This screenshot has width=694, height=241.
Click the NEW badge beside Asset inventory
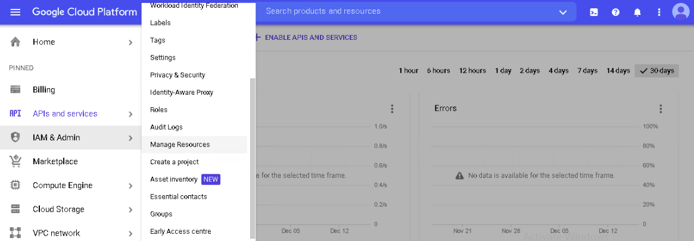click(x=211, y=179)
